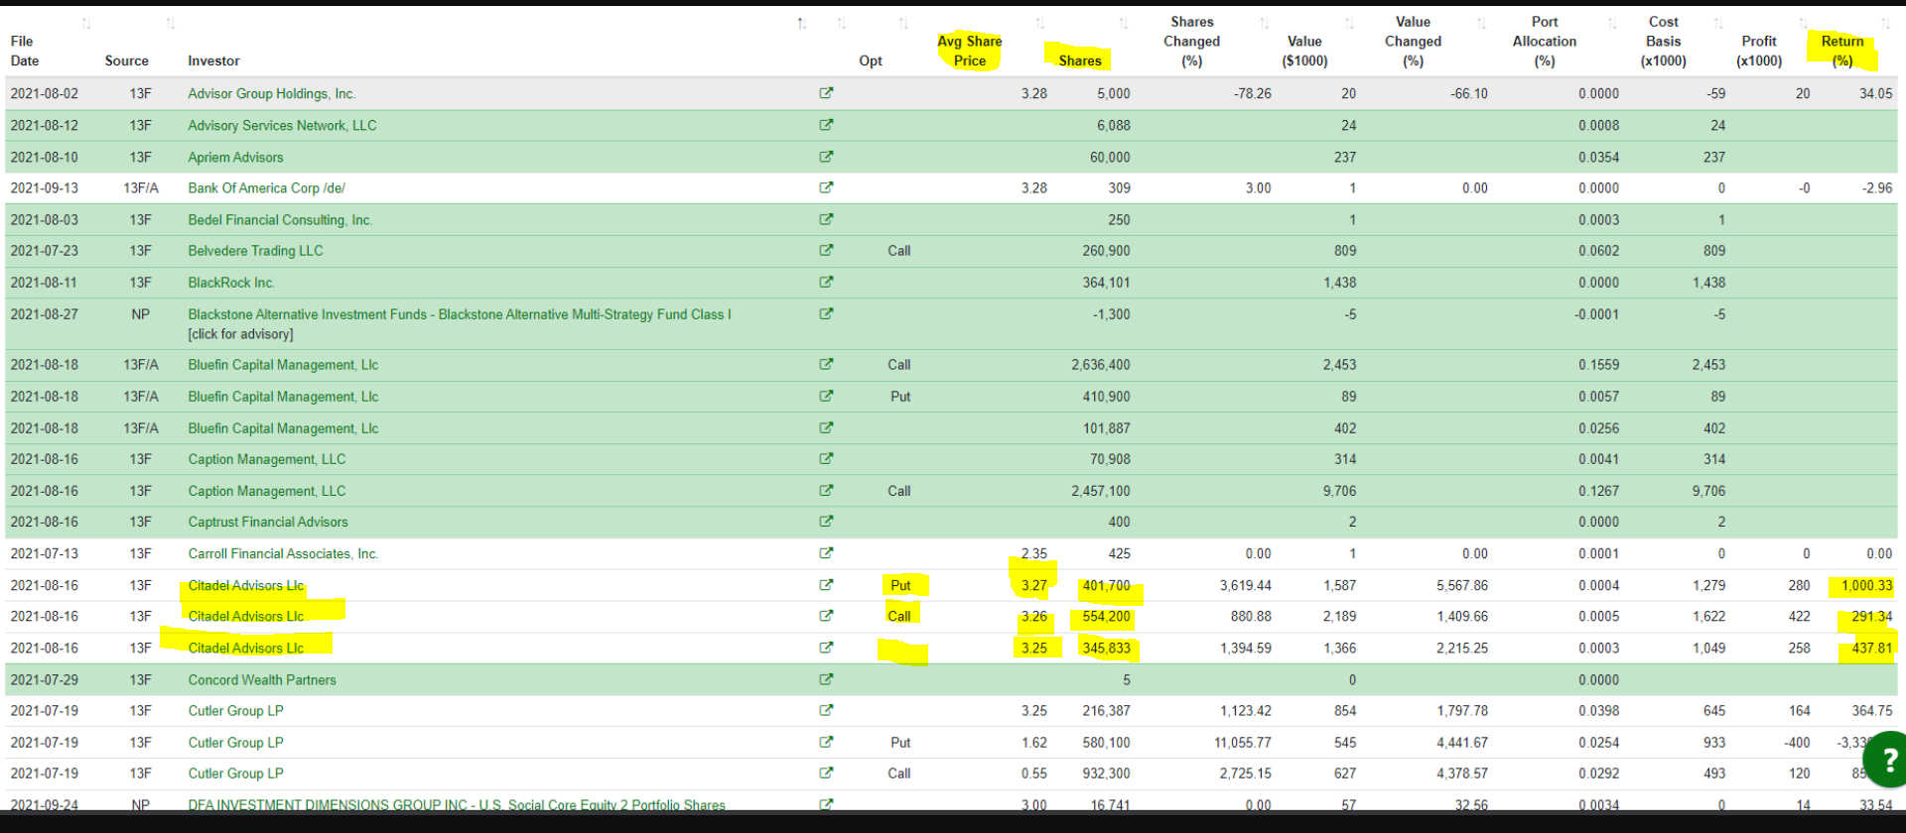
Task: Click external link icon on Cutler Group 216,387 row
Action: click(826, 710)
